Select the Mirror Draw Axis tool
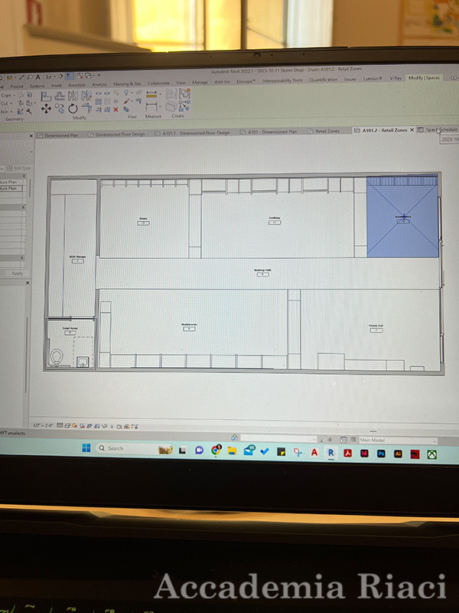Screen dimensions: 459x613 86,95
